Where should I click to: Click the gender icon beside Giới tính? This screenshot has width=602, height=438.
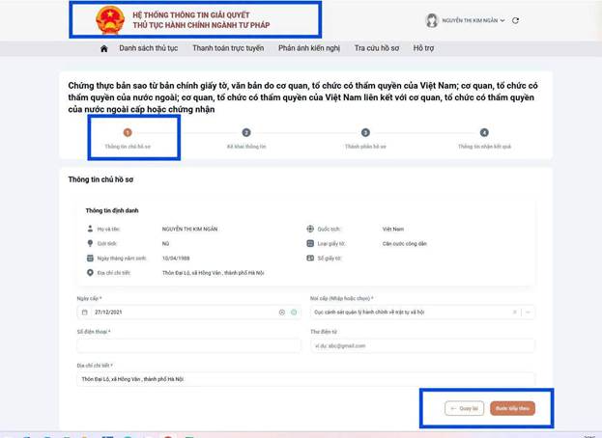90,243
